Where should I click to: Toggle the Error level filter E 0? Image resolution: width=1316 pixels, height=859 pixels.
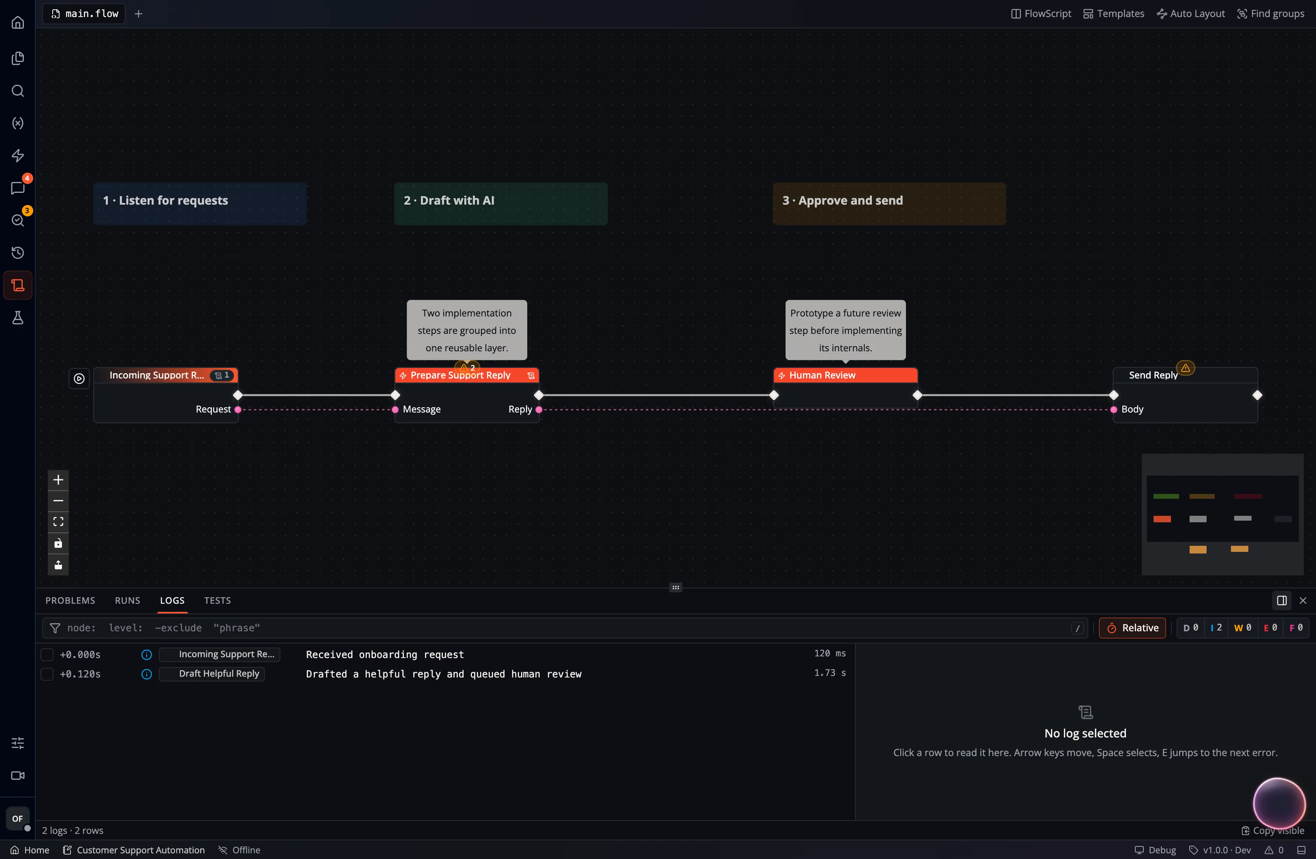click(1270, 628)
